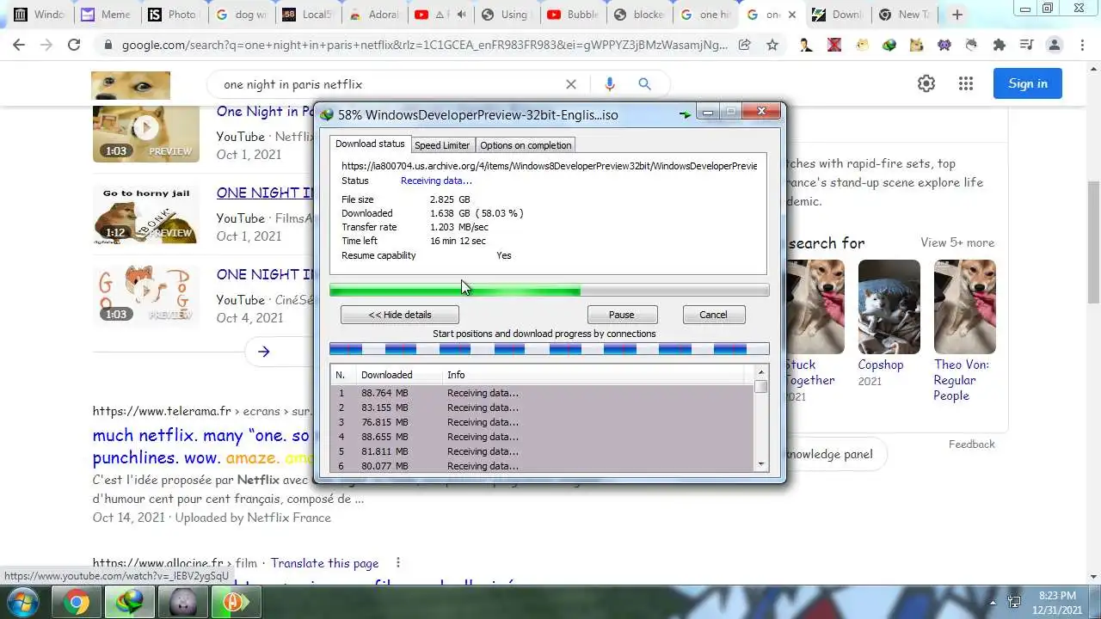
Task: Reload the page in Chrome
Action: [74, 45]
